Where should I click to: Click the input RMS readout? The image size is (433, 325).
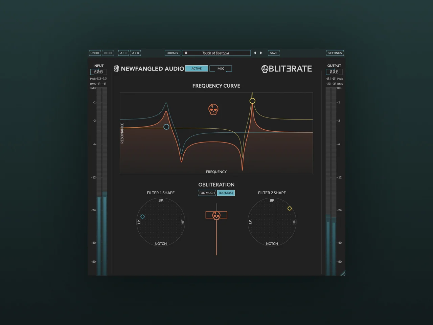[98, 84]
